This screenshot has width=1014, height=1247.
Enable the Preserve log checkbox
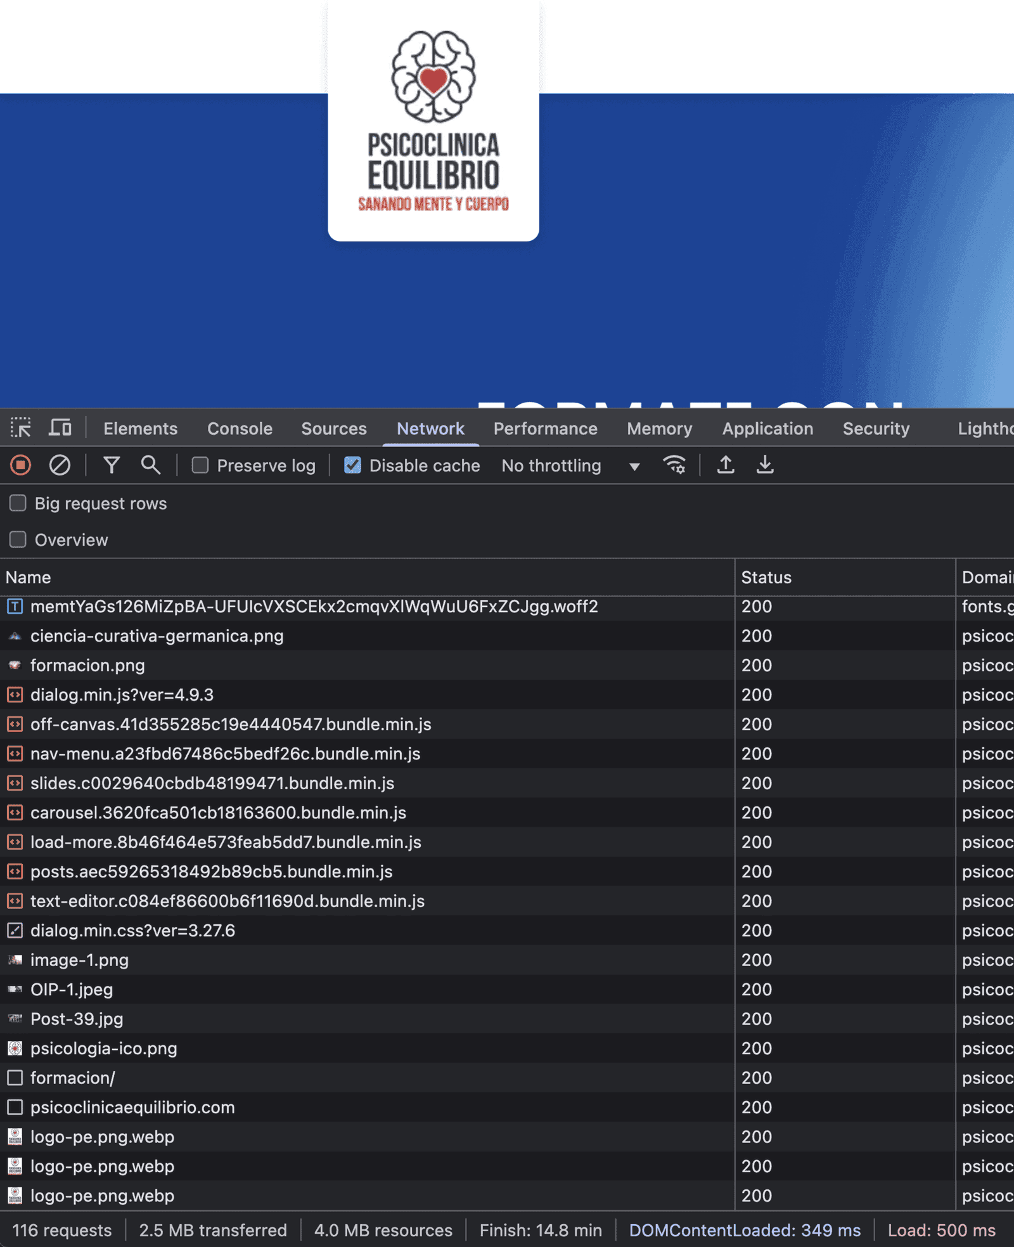200,465
